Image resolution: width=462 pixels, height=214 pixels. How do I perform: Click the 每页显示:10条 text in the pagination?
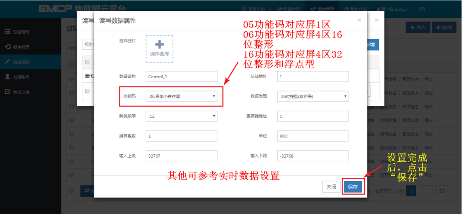390,191
